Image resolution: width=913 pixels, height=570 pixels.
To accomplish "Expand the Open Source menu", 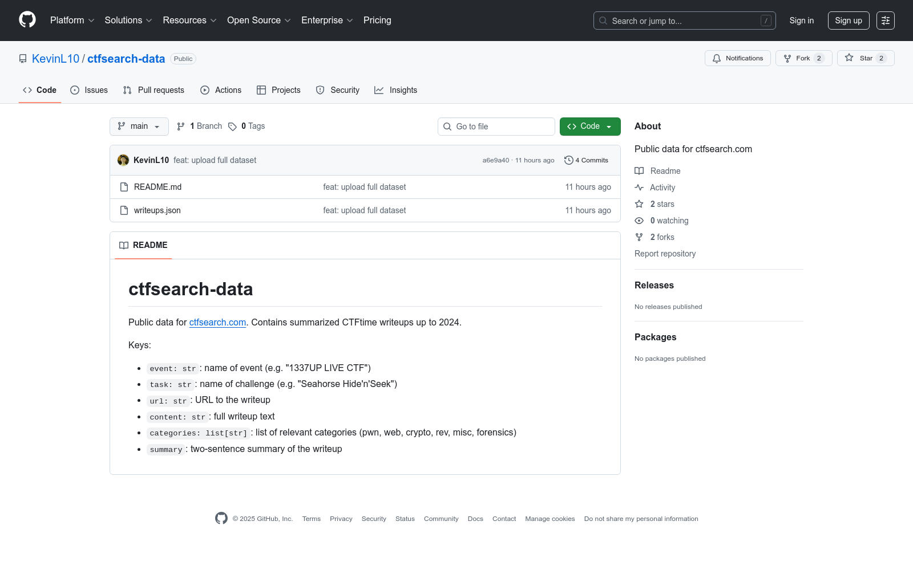I will coord(259,21).
